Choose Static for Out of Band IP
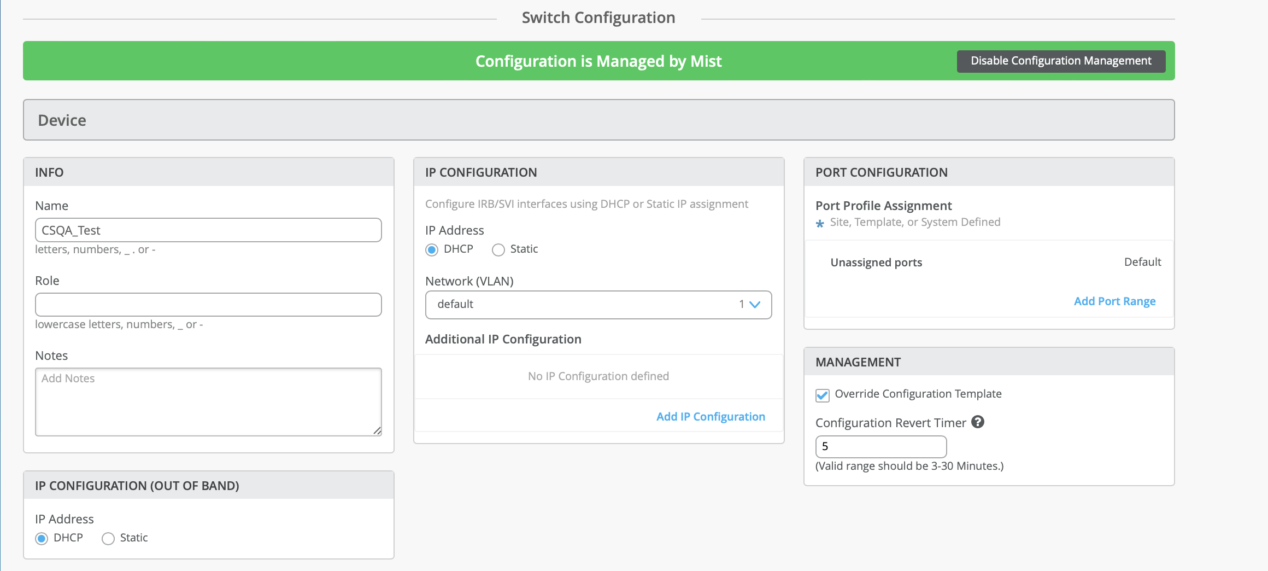 coord(108,539)
